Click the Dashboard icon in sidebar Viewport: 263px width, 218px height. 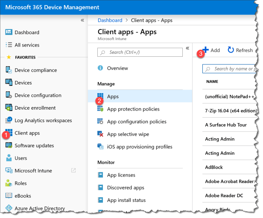coord(9,32)
